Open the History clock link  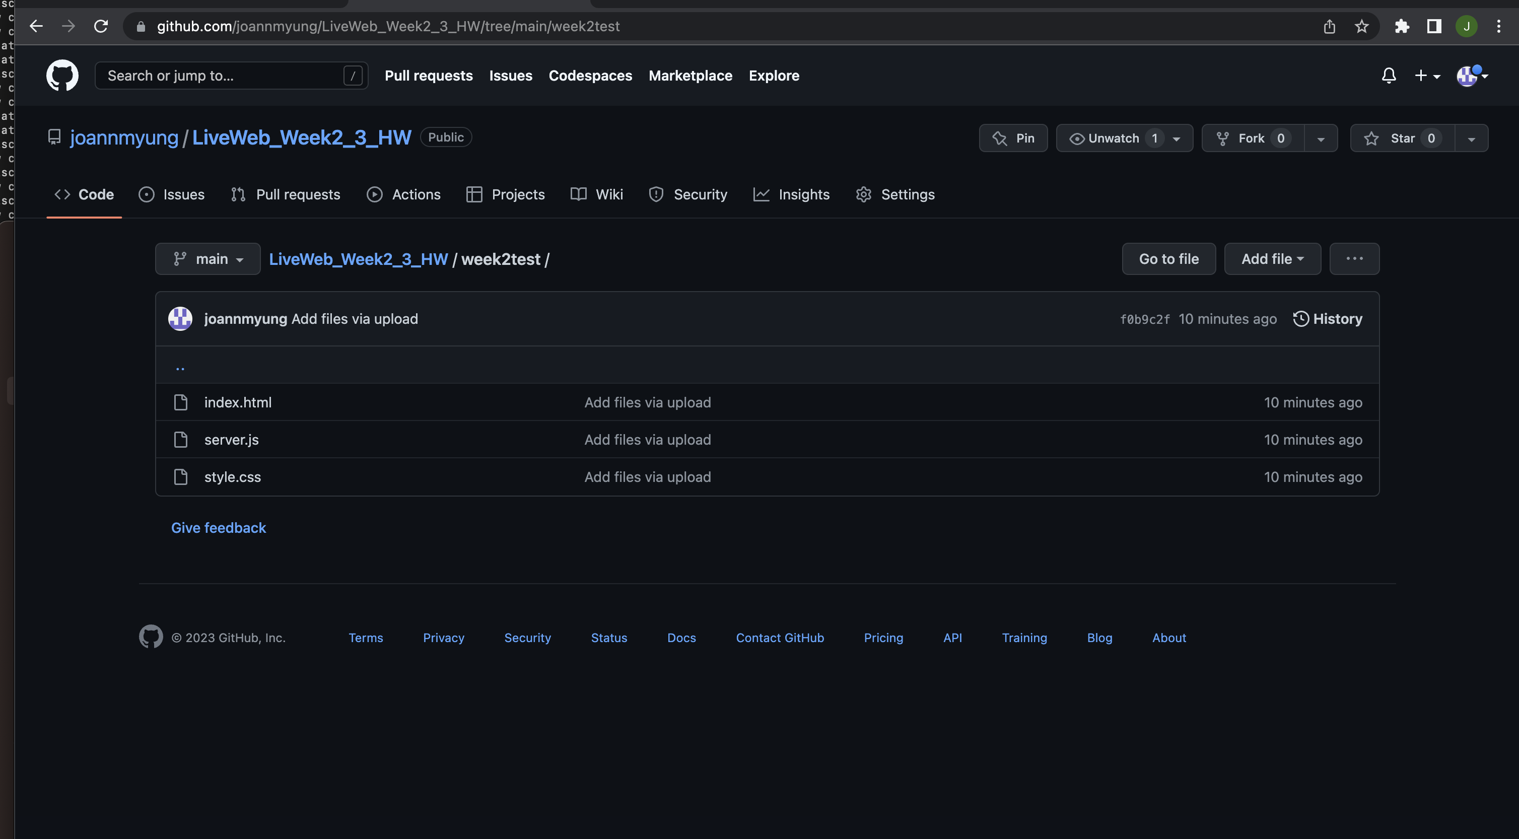point(1327,319)
